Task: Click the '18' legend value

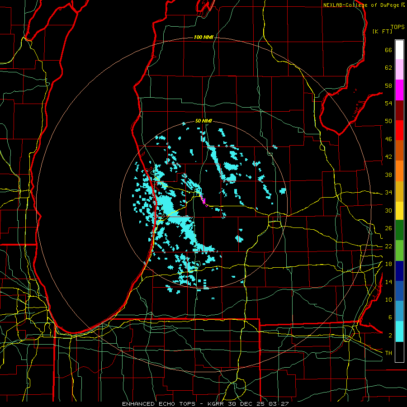Action: pyautogui.click(x=388, y=264)
